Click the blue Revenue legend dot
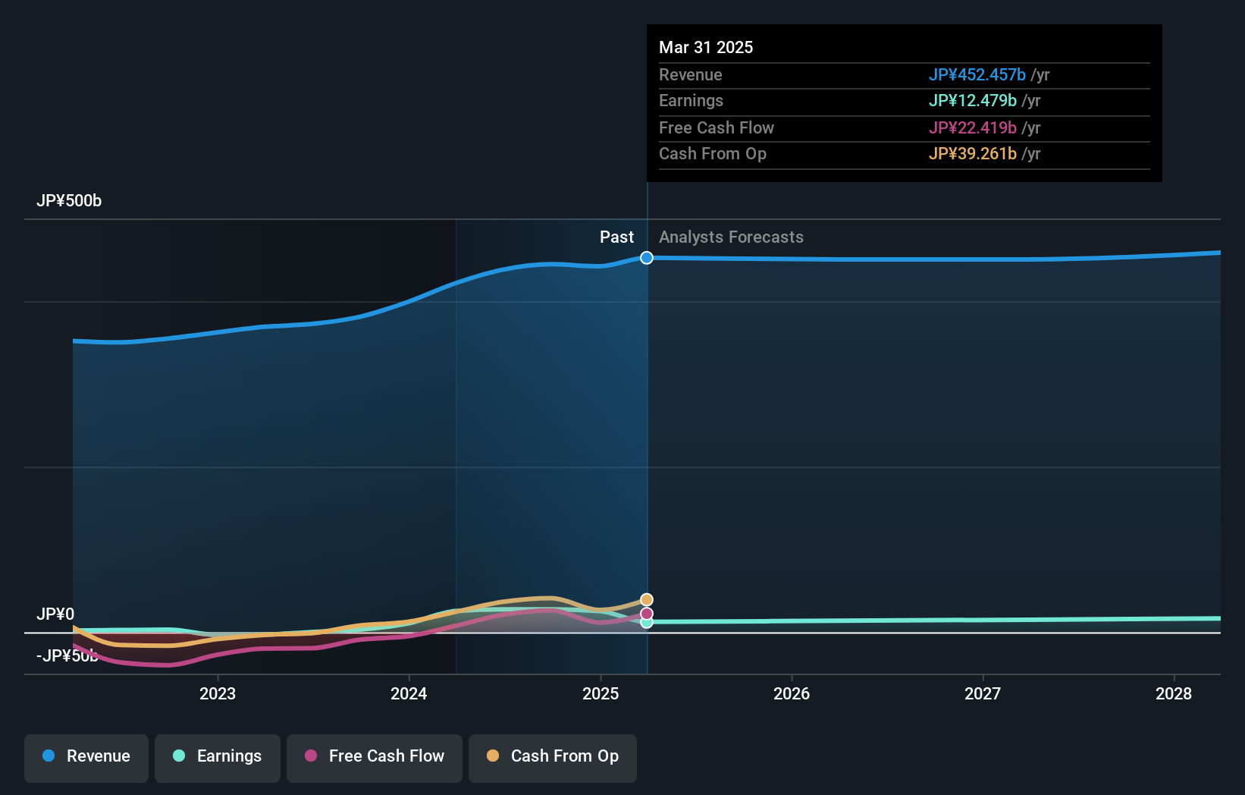 click(49, 756)
